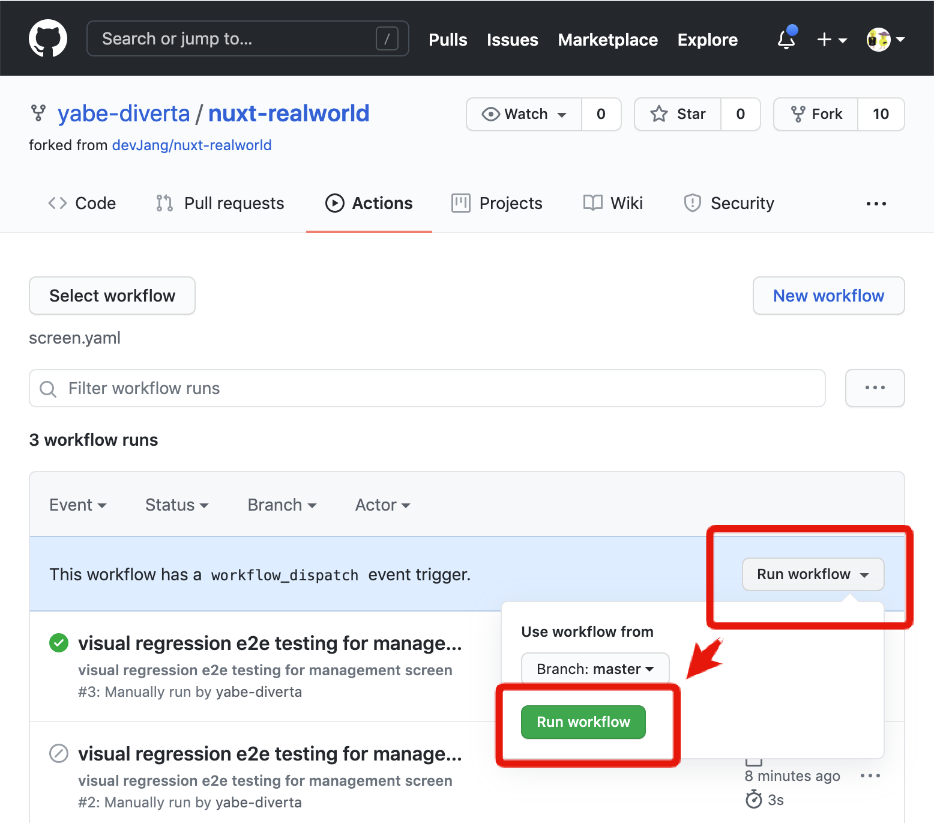This screenshot has width=934, height=823.
Task: Click the screen.yaml workflow name
Action: tap(75, 338)
